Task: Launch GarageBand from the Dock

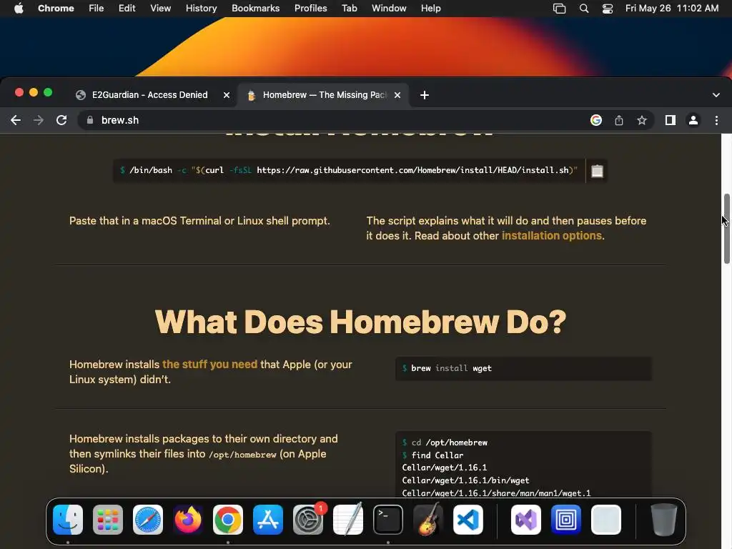Action: (428, 520)
